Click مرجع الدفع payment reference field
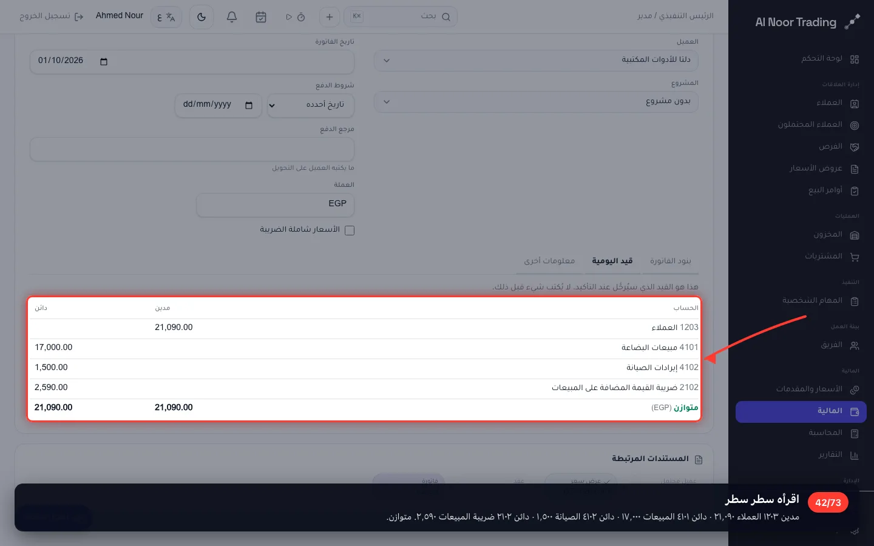The height and width of the screenshot is (546, 874). [192, 149]
